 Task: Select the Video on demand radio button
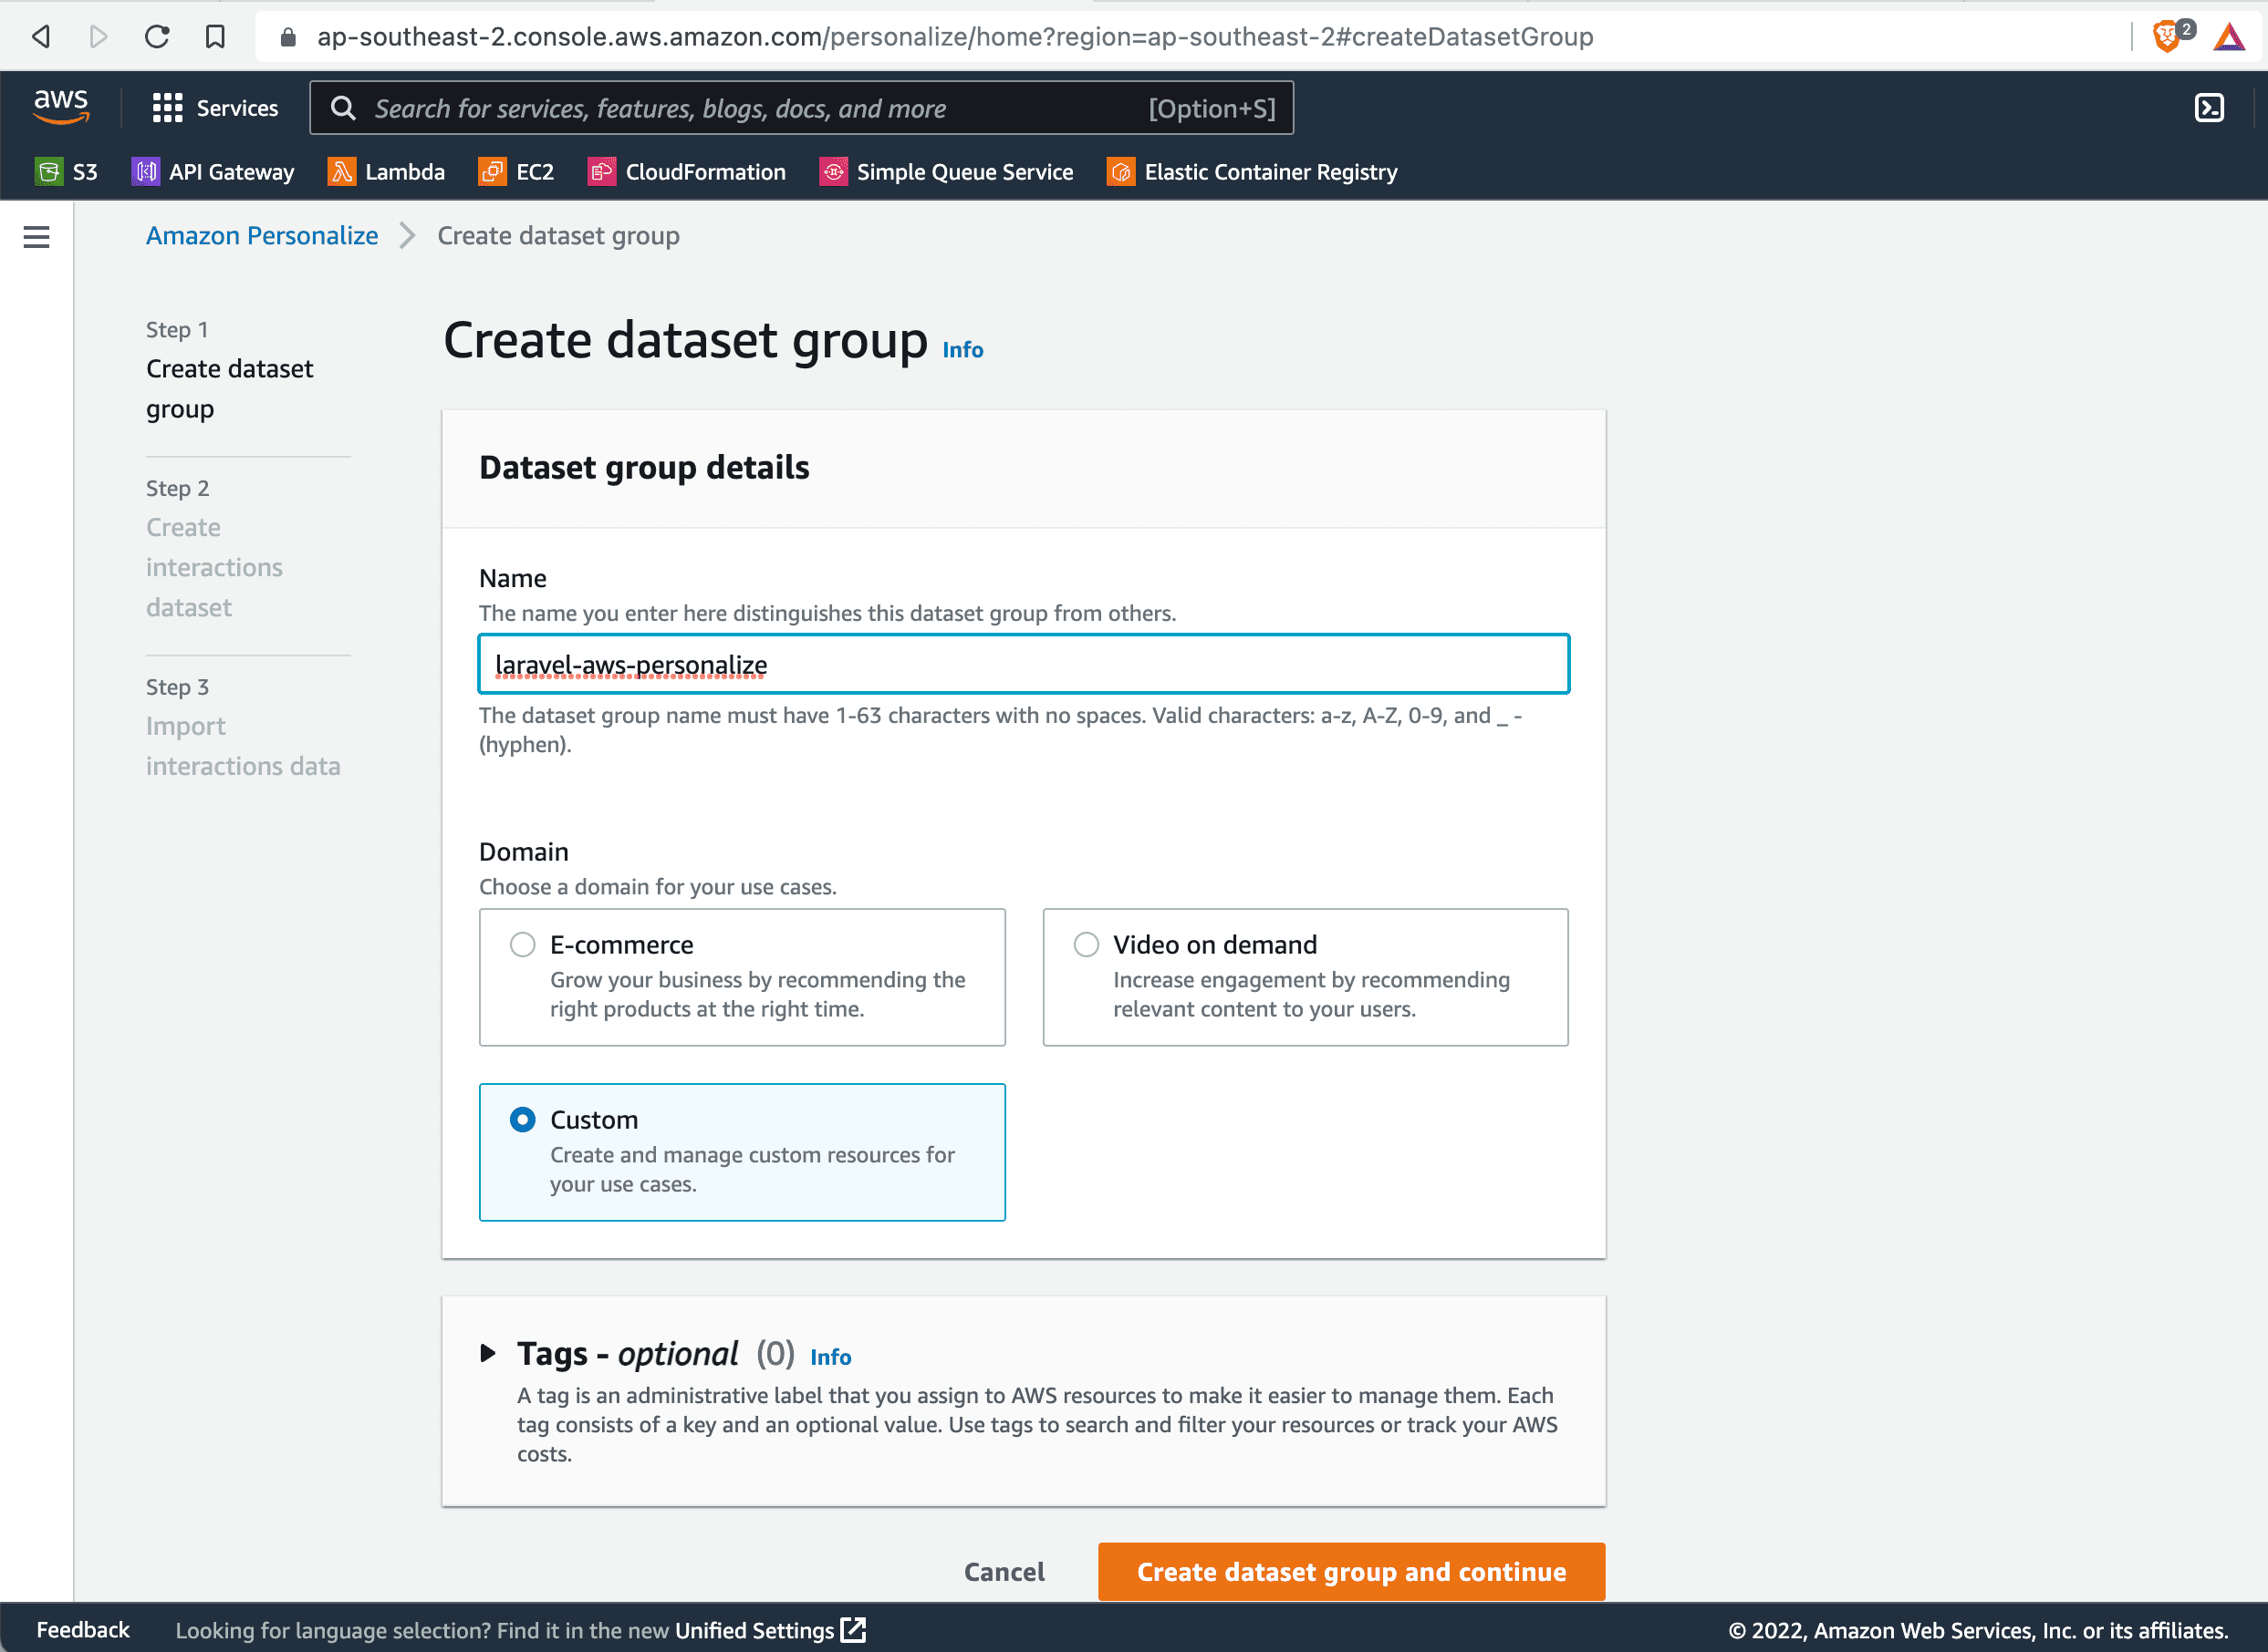(1087, 945)
